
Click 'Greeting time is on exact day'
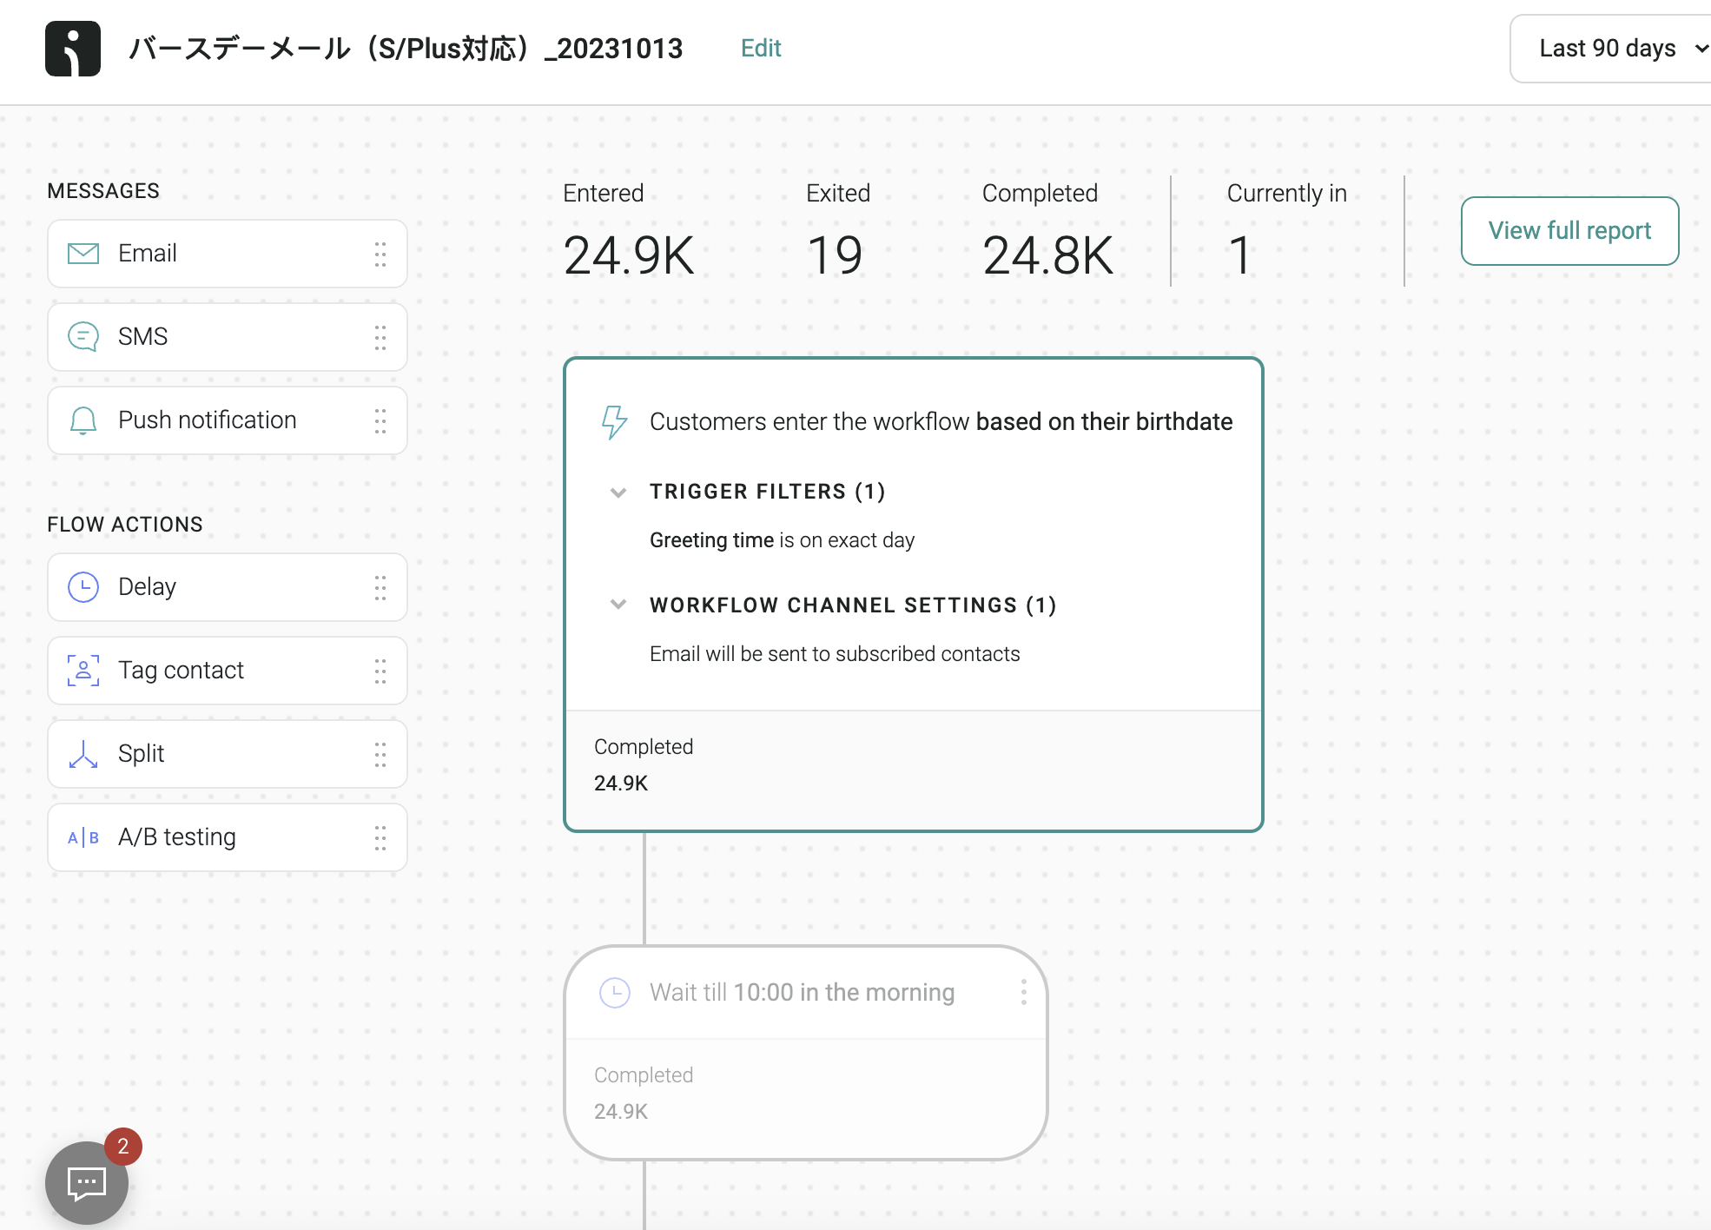782,540
